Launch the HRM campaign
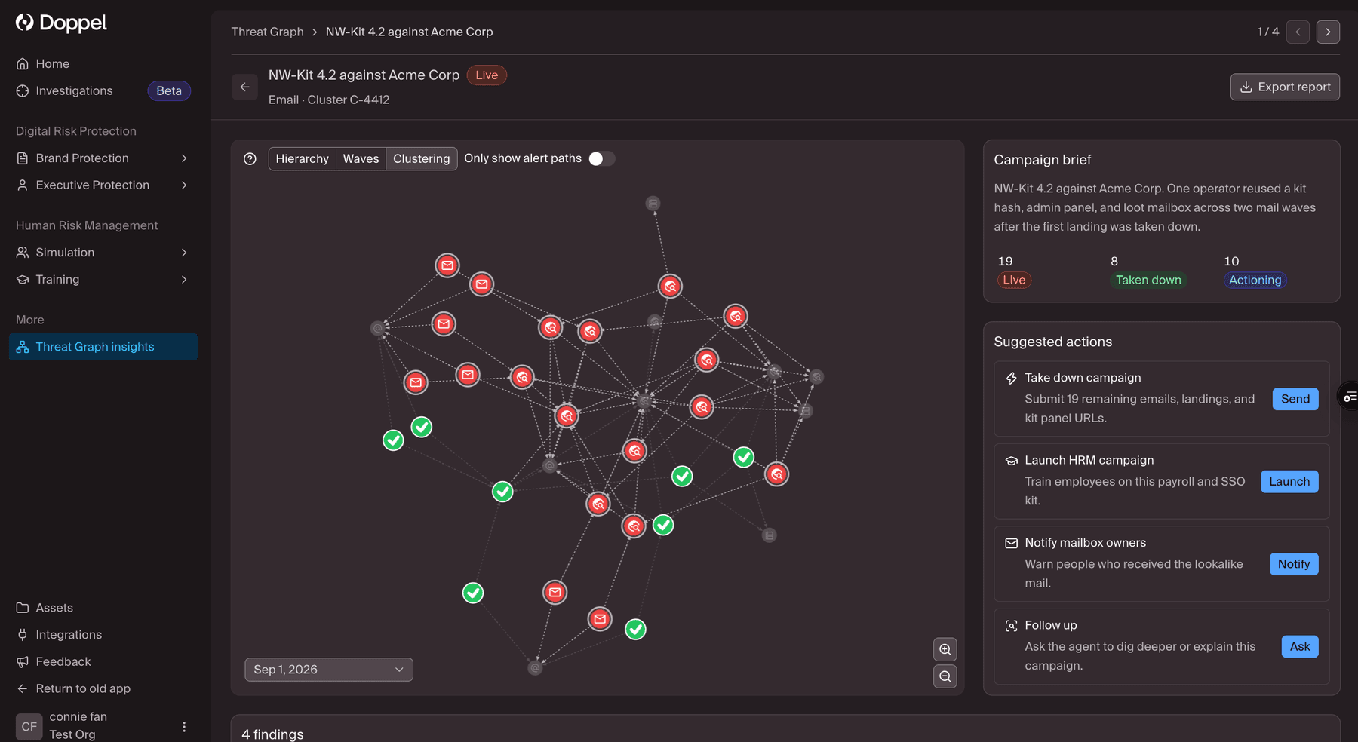The image size is (1358, 742). (x=1289, y=481)
